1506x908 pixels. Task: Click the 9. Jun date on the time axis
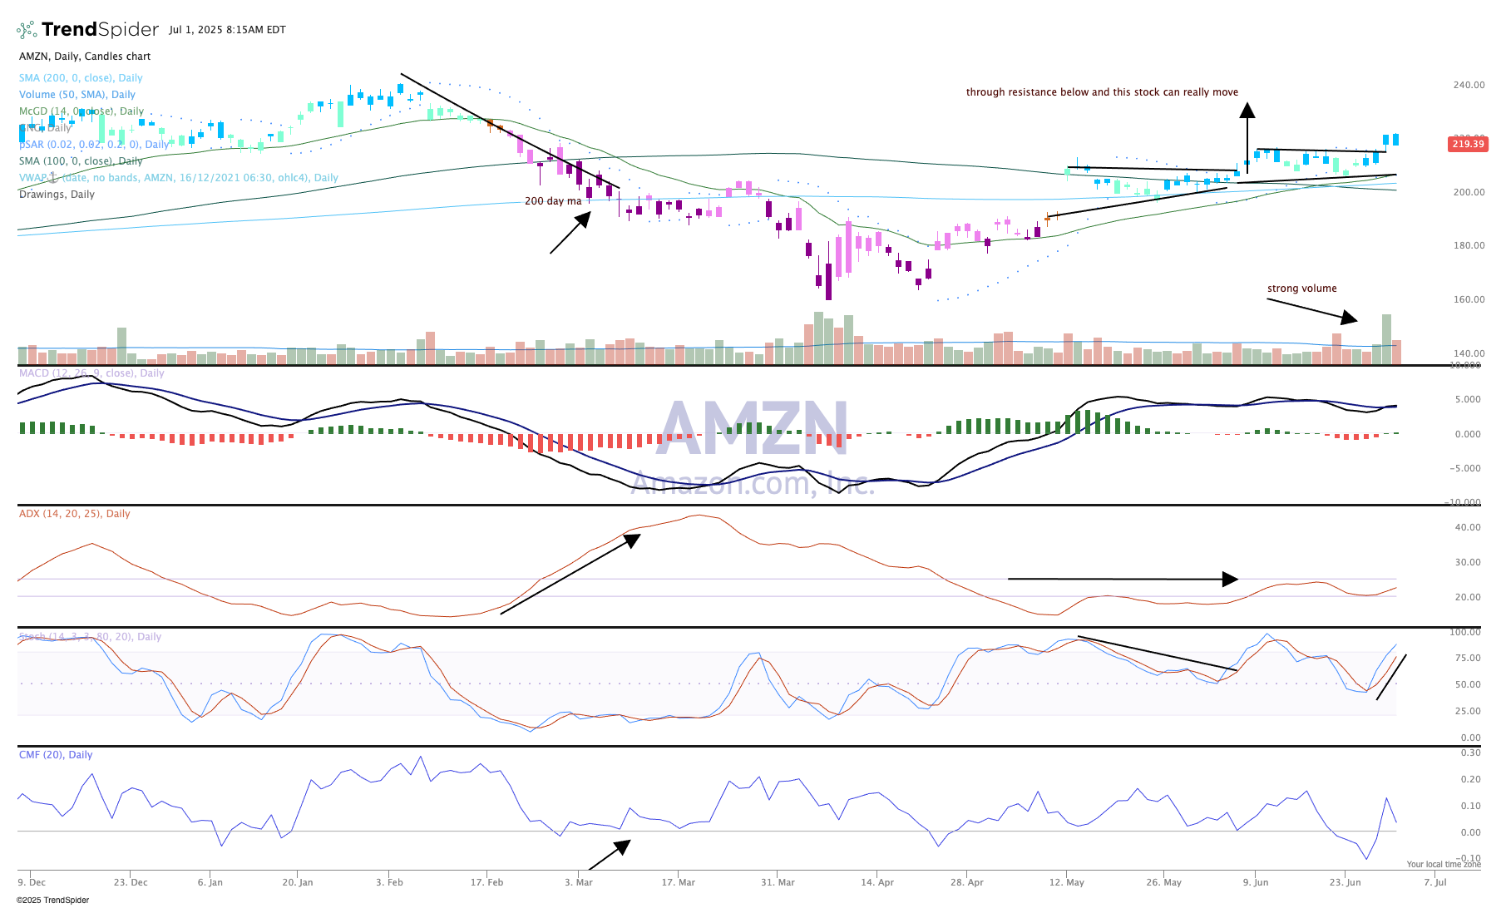pos(1256,882)
